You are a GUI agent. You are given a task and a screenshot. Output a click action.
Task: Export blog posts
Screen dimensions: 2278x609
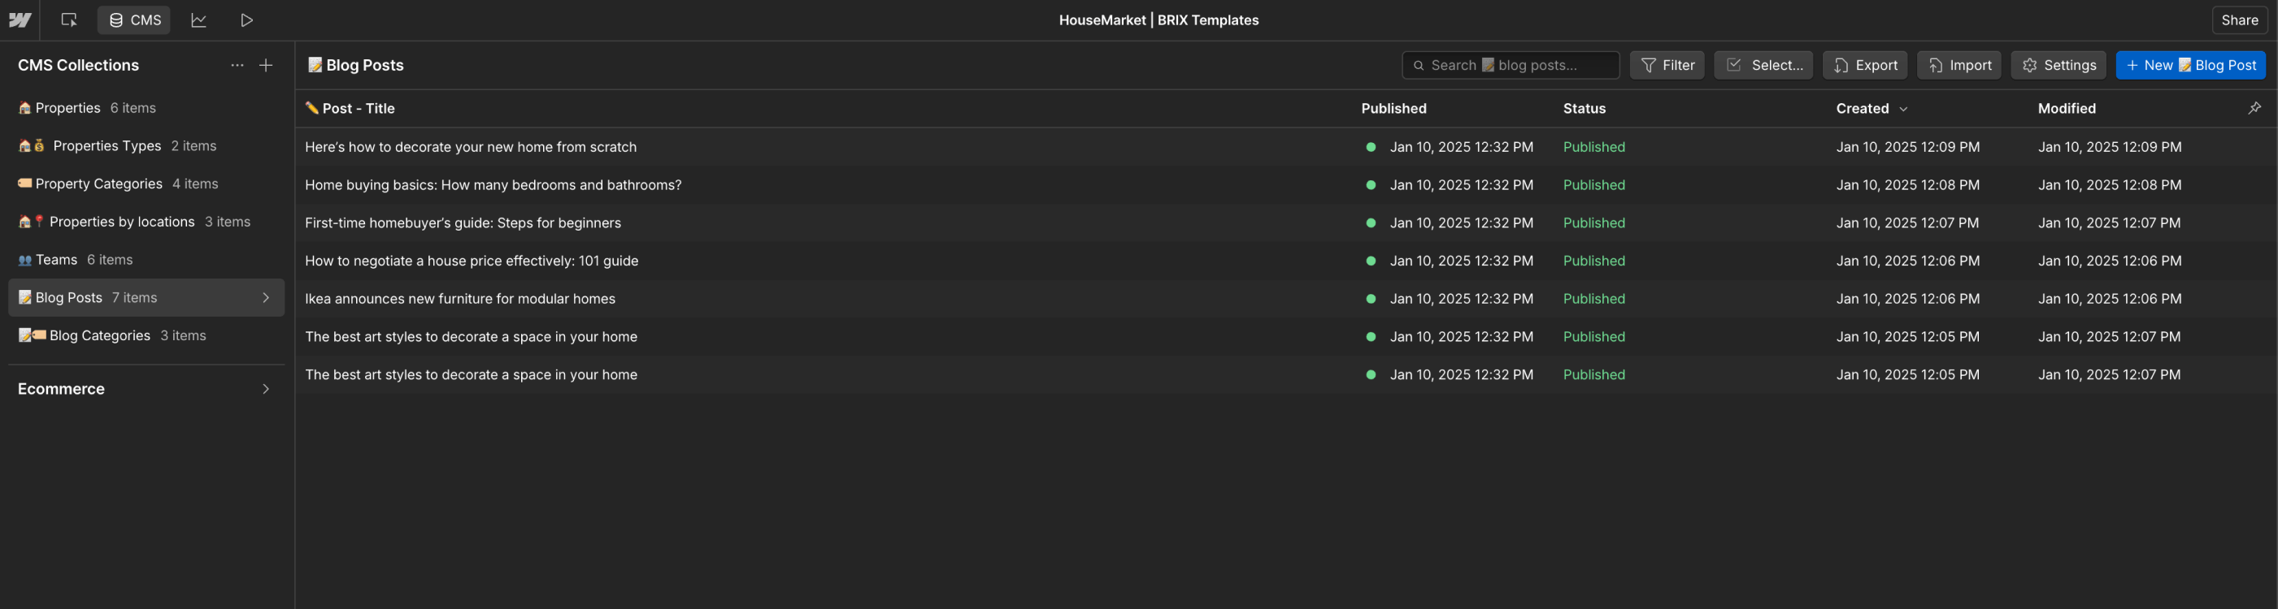pos(1865,65)
